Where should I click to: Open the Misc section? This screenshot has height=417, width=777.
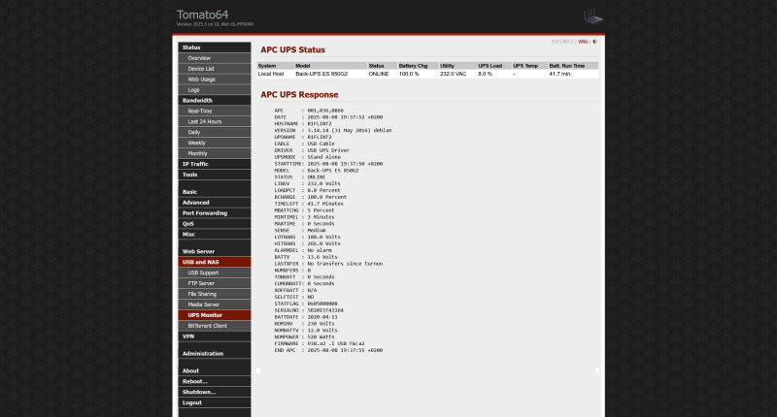click(x=214, y=235)
